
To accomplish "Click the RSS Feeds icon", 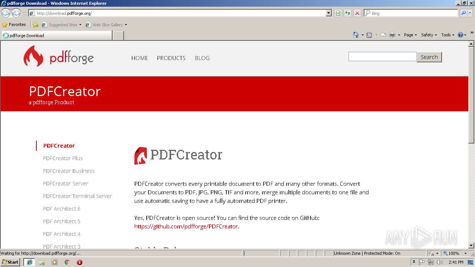I will point(369,35).
